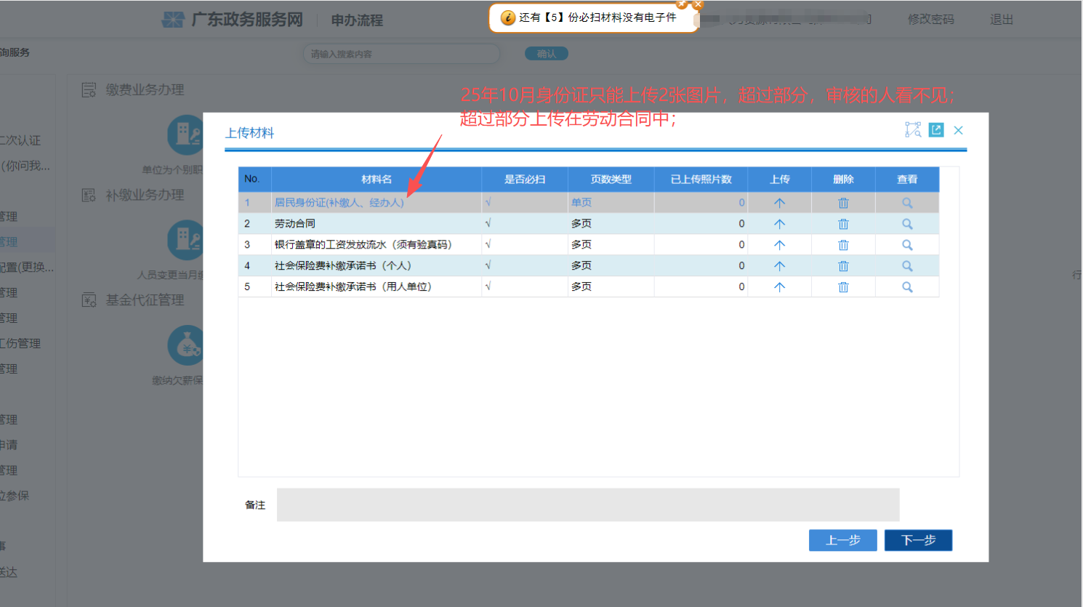1083x607 pixels.
Task: Open the 缴纳欠薪保 money bag icon
Action: [x=185, y=345]
